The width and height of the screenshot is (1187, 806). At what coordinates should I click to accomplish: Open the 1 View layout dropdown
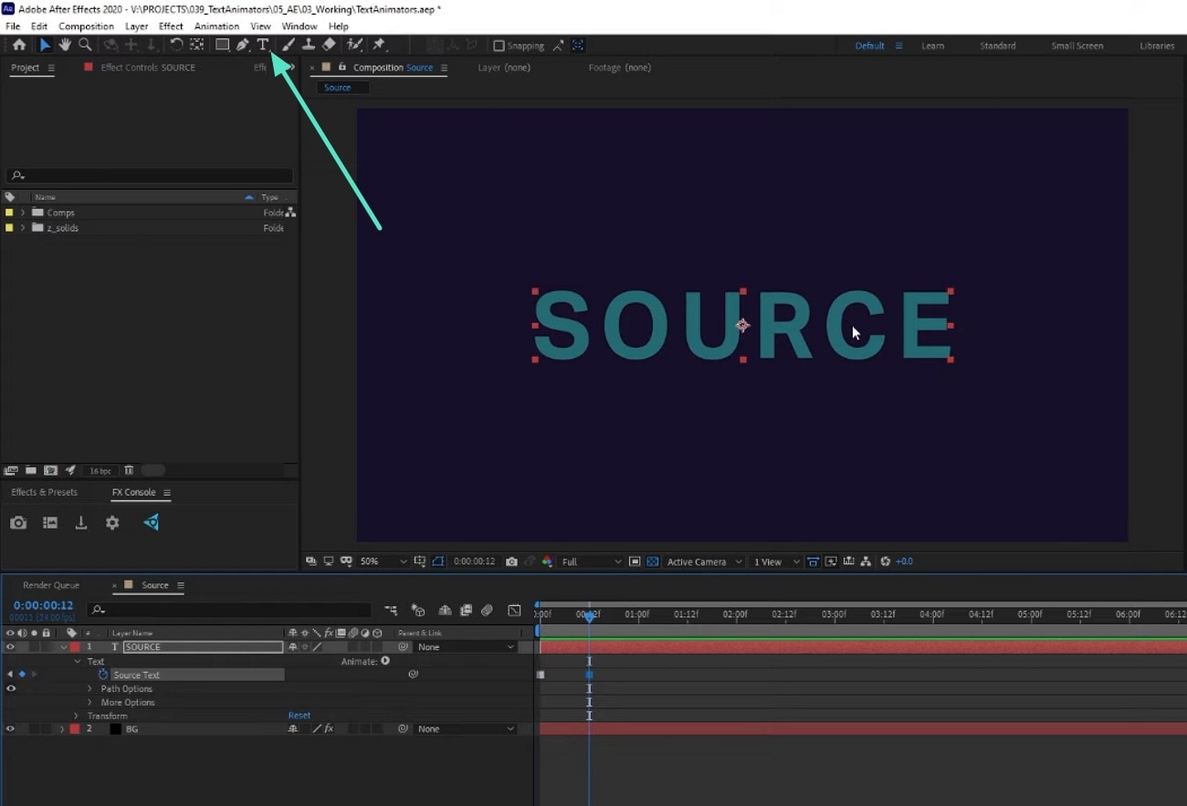(x=775, y=561)
